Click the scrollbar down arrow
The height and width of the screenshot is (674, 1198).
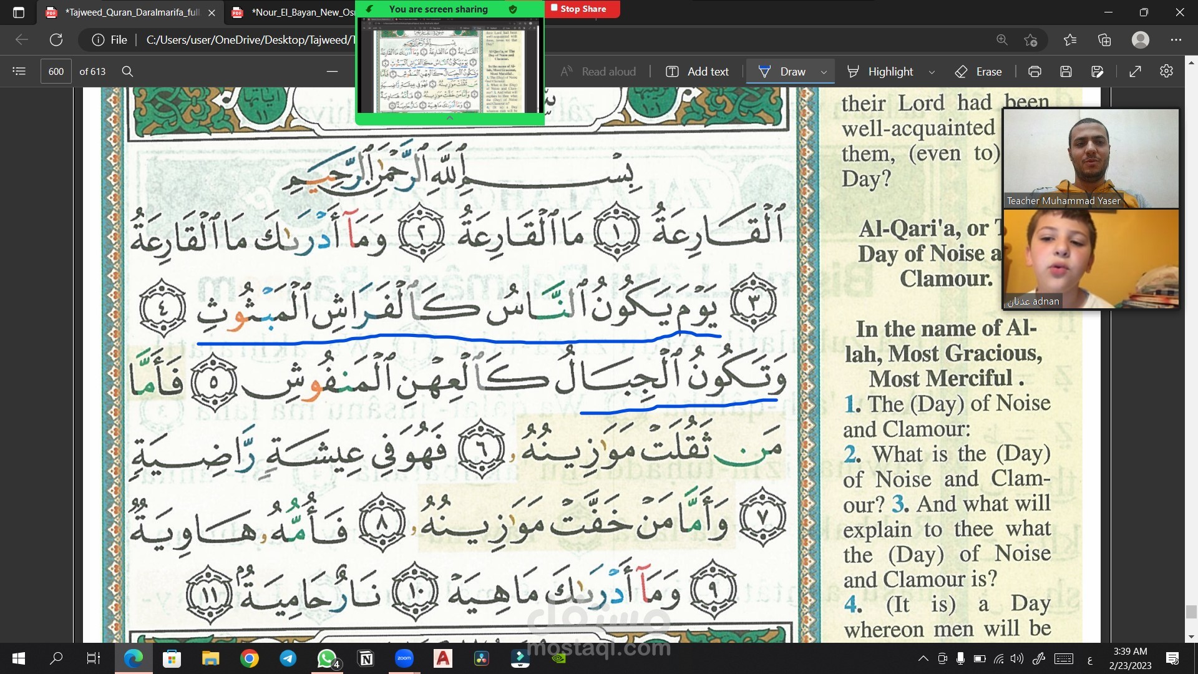pos(1191,637)
